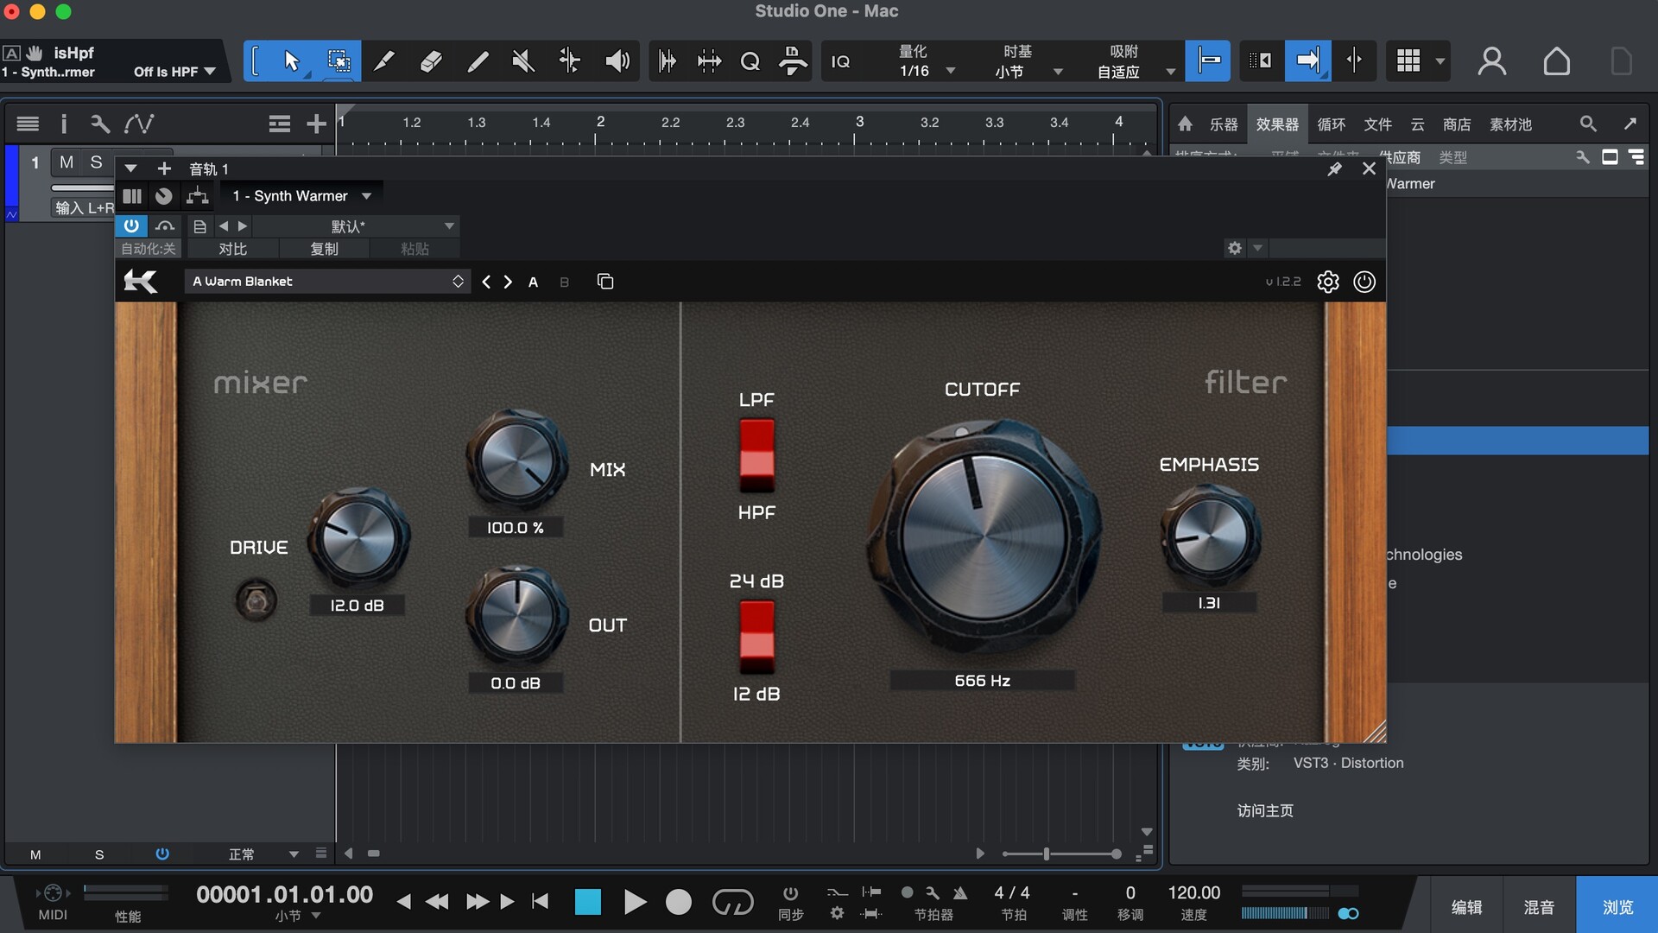This screenshot has height=933, width=1658.
Task: Click the plugin settings gear icon
Action: click(1327, 282)
